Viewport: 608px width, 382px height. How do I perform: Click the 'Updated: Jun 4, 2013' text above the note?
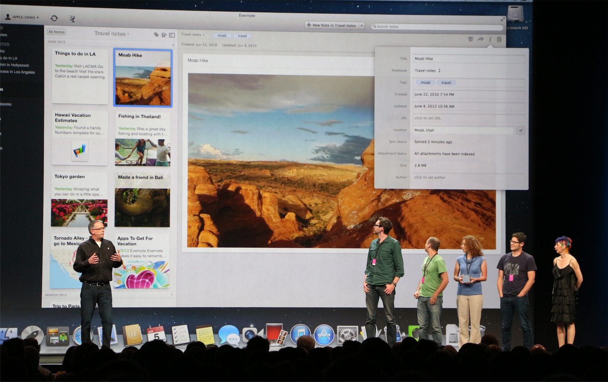(x=239, y=46)
